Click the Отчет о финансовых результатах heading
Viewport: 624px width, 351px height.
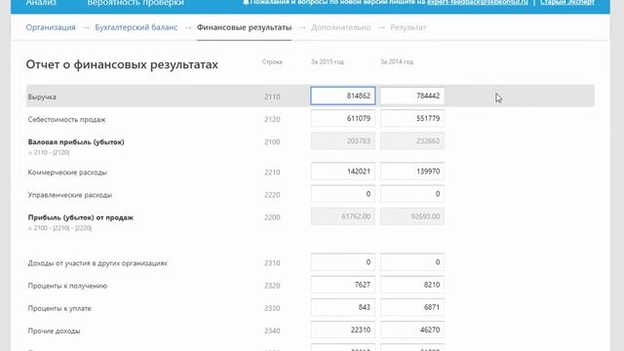tap(122, 64)
